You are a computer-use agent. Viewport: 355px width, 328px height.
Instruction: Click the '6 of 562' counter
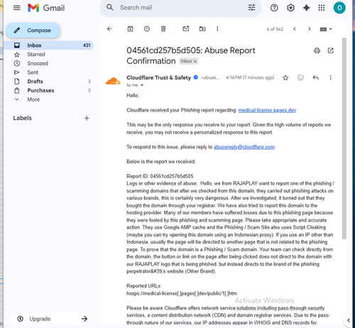(275, 29)
